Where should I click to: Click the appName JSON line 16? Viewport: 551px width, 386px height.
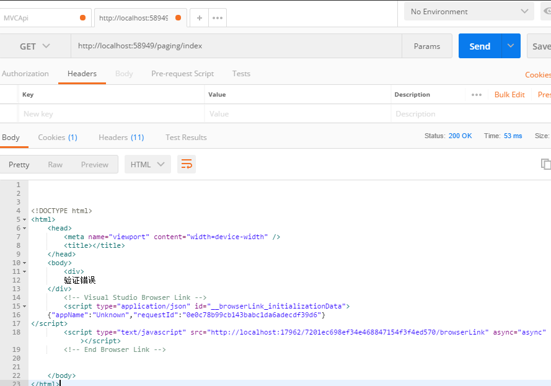(187, 315)
